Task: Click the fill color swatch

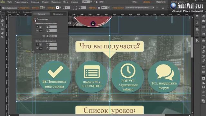Action: [42, 8]
